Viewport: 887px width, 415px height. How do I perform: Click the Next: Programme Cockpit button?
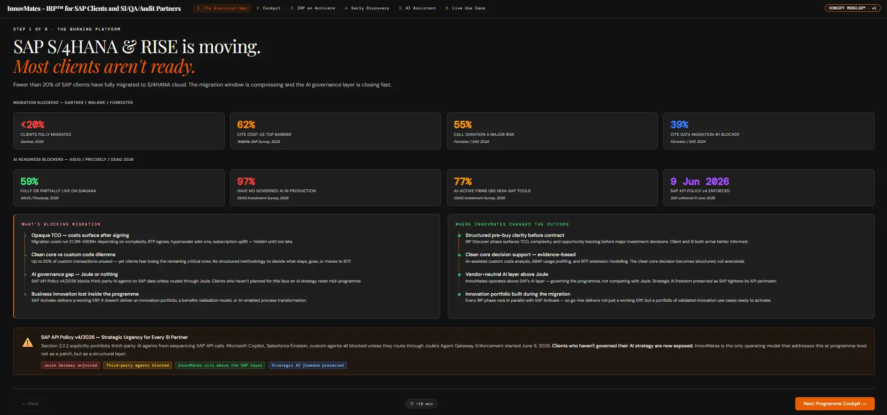835,404
